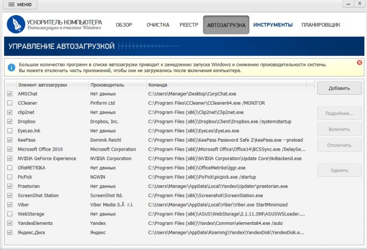Close the yellow info notification bar
The image size is (367, 250).
click(359, 63)
